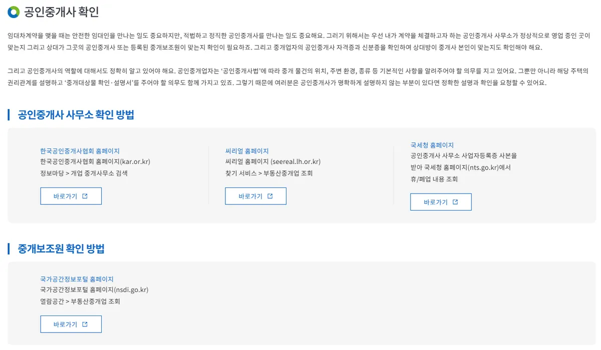
Task: Click text 열람공간 > 부동산중개업 조회
Action: click(80, 301)
